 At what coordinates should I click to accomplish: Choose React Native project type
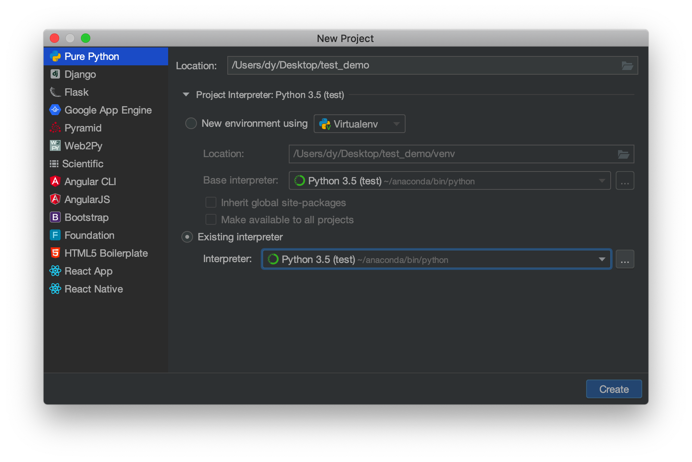click(x=106, y=289)
